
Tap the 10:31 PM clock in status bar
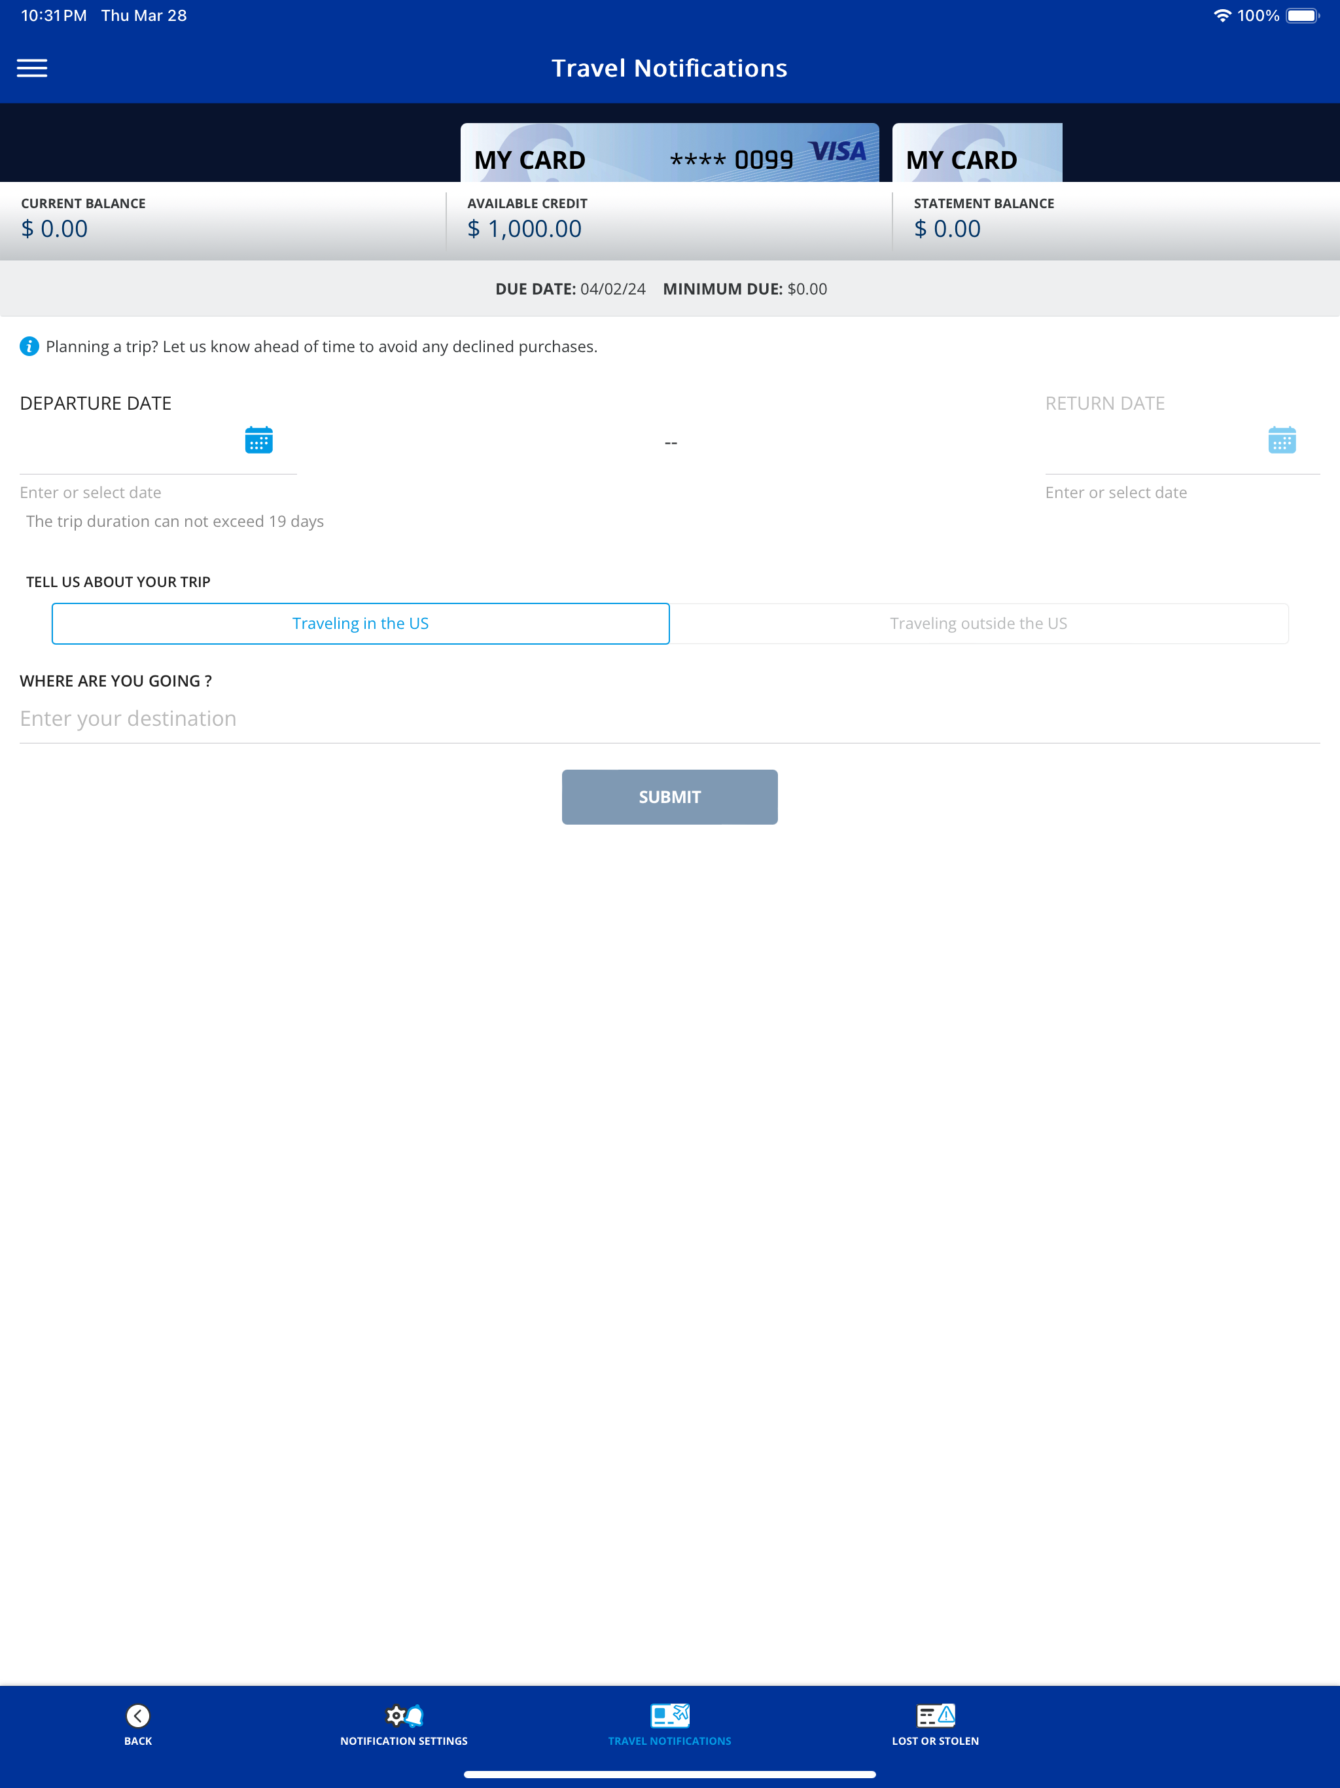[54, 15]
